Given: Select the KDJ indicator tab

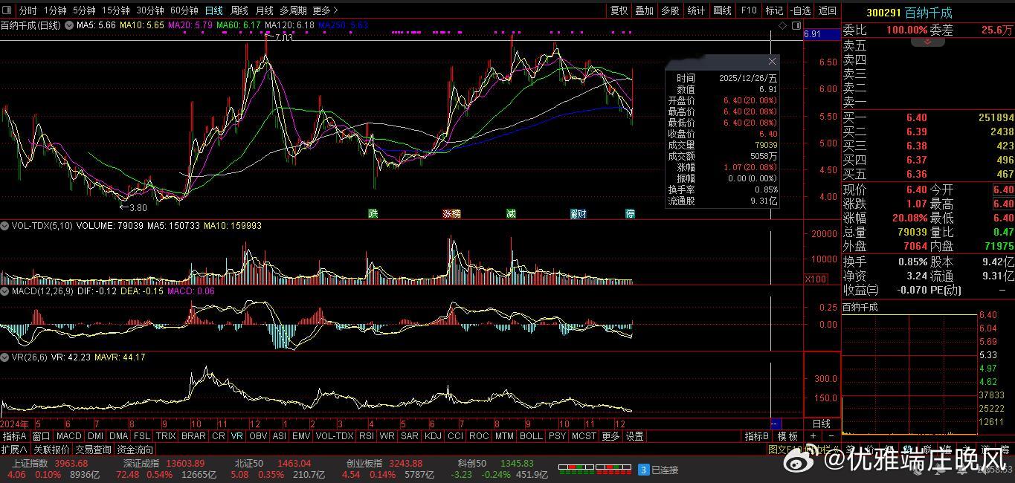Looking at the screenshot, I should (x=434, y=436).
